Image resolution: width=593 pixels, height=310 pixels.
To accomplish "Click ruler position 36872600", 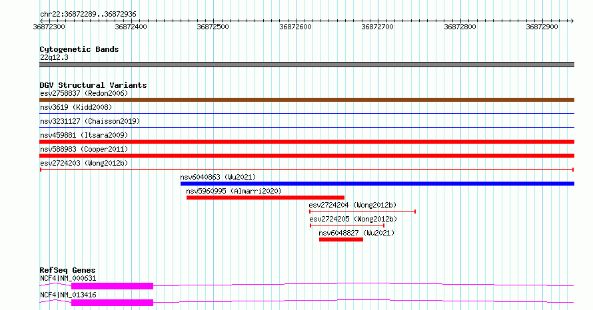I will click(x=295, y=27).
